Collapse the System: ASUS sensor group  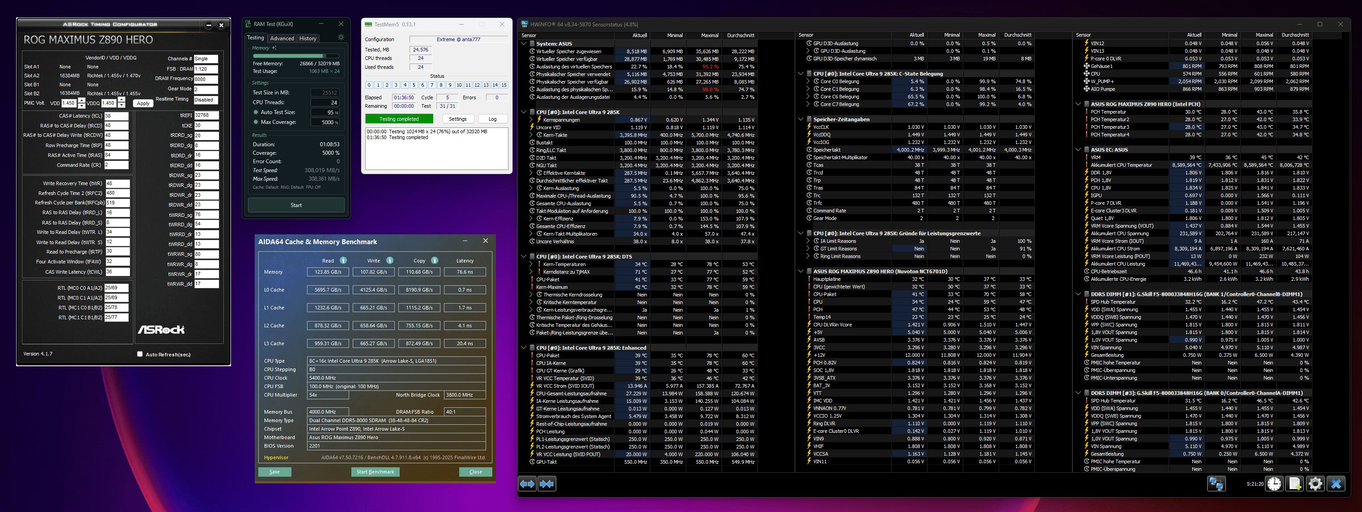point(524,44)
